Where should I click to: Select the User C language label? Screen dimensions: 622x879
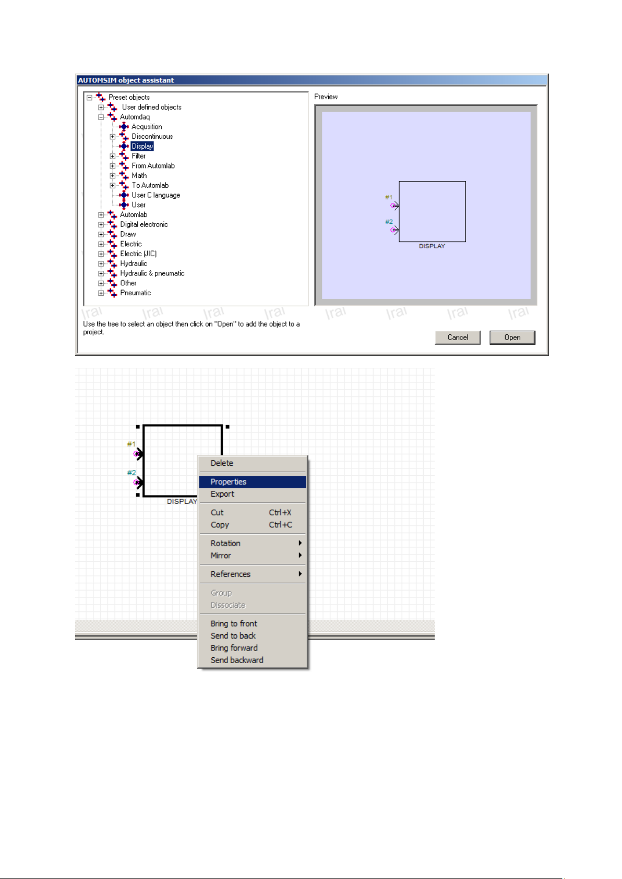click(156, 195)
